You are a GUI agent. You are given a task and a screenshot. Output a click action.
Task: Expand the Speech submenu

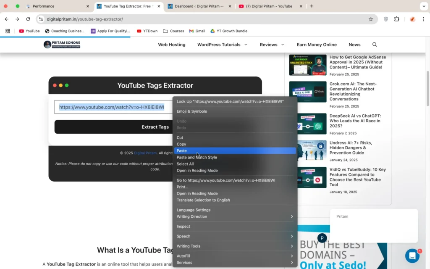[x=235, y=236]
